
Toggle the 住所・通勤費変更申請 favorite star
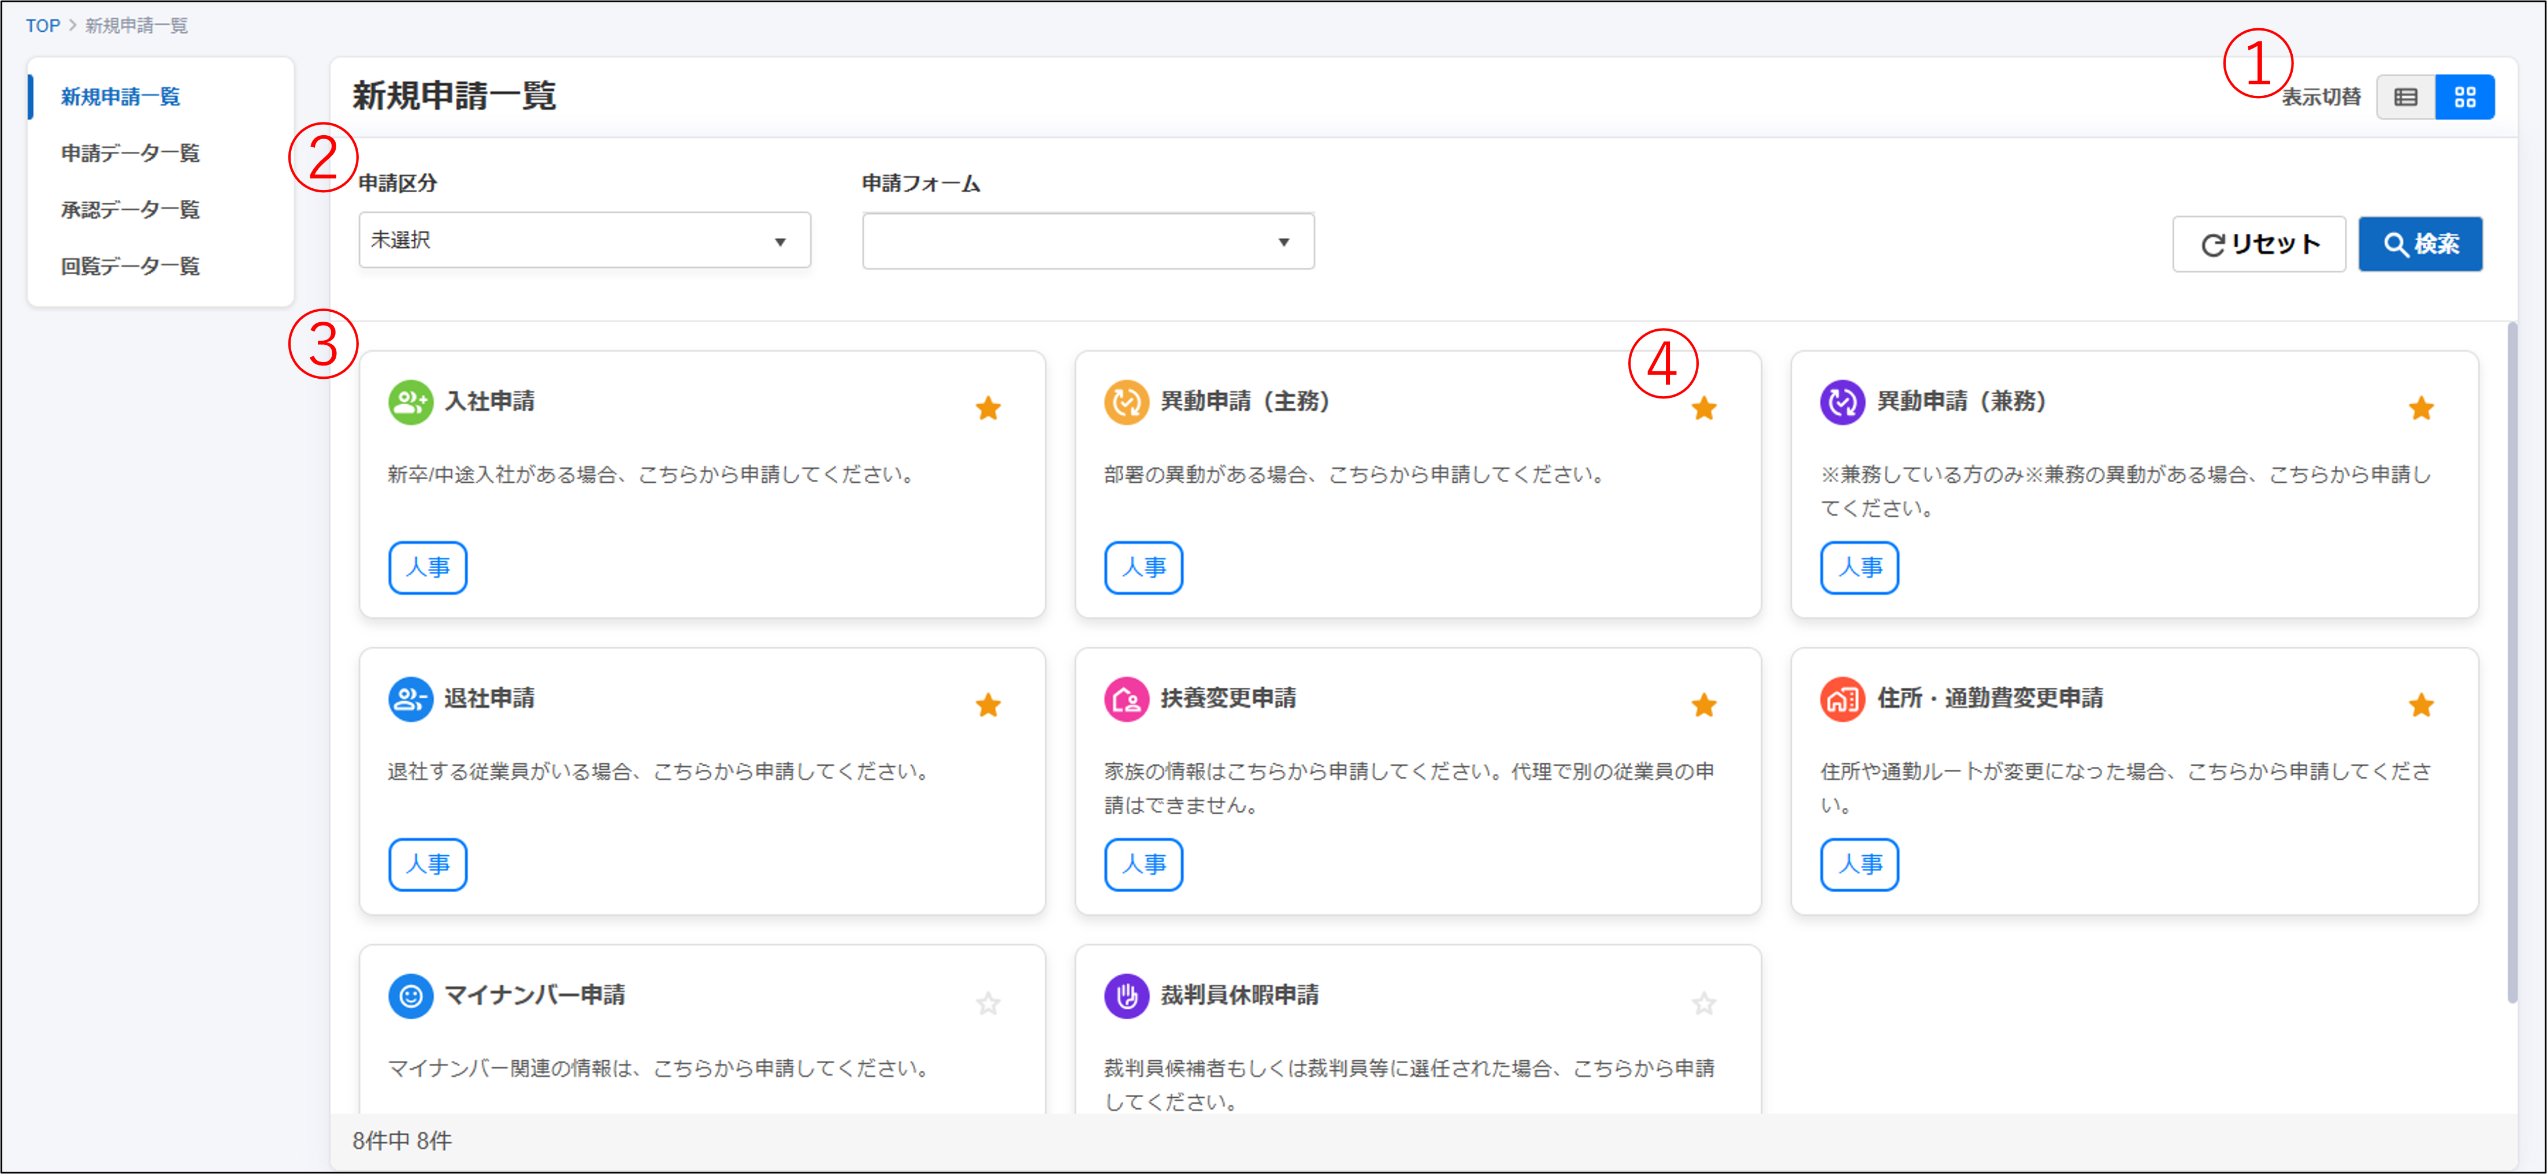coord(2420,706)
